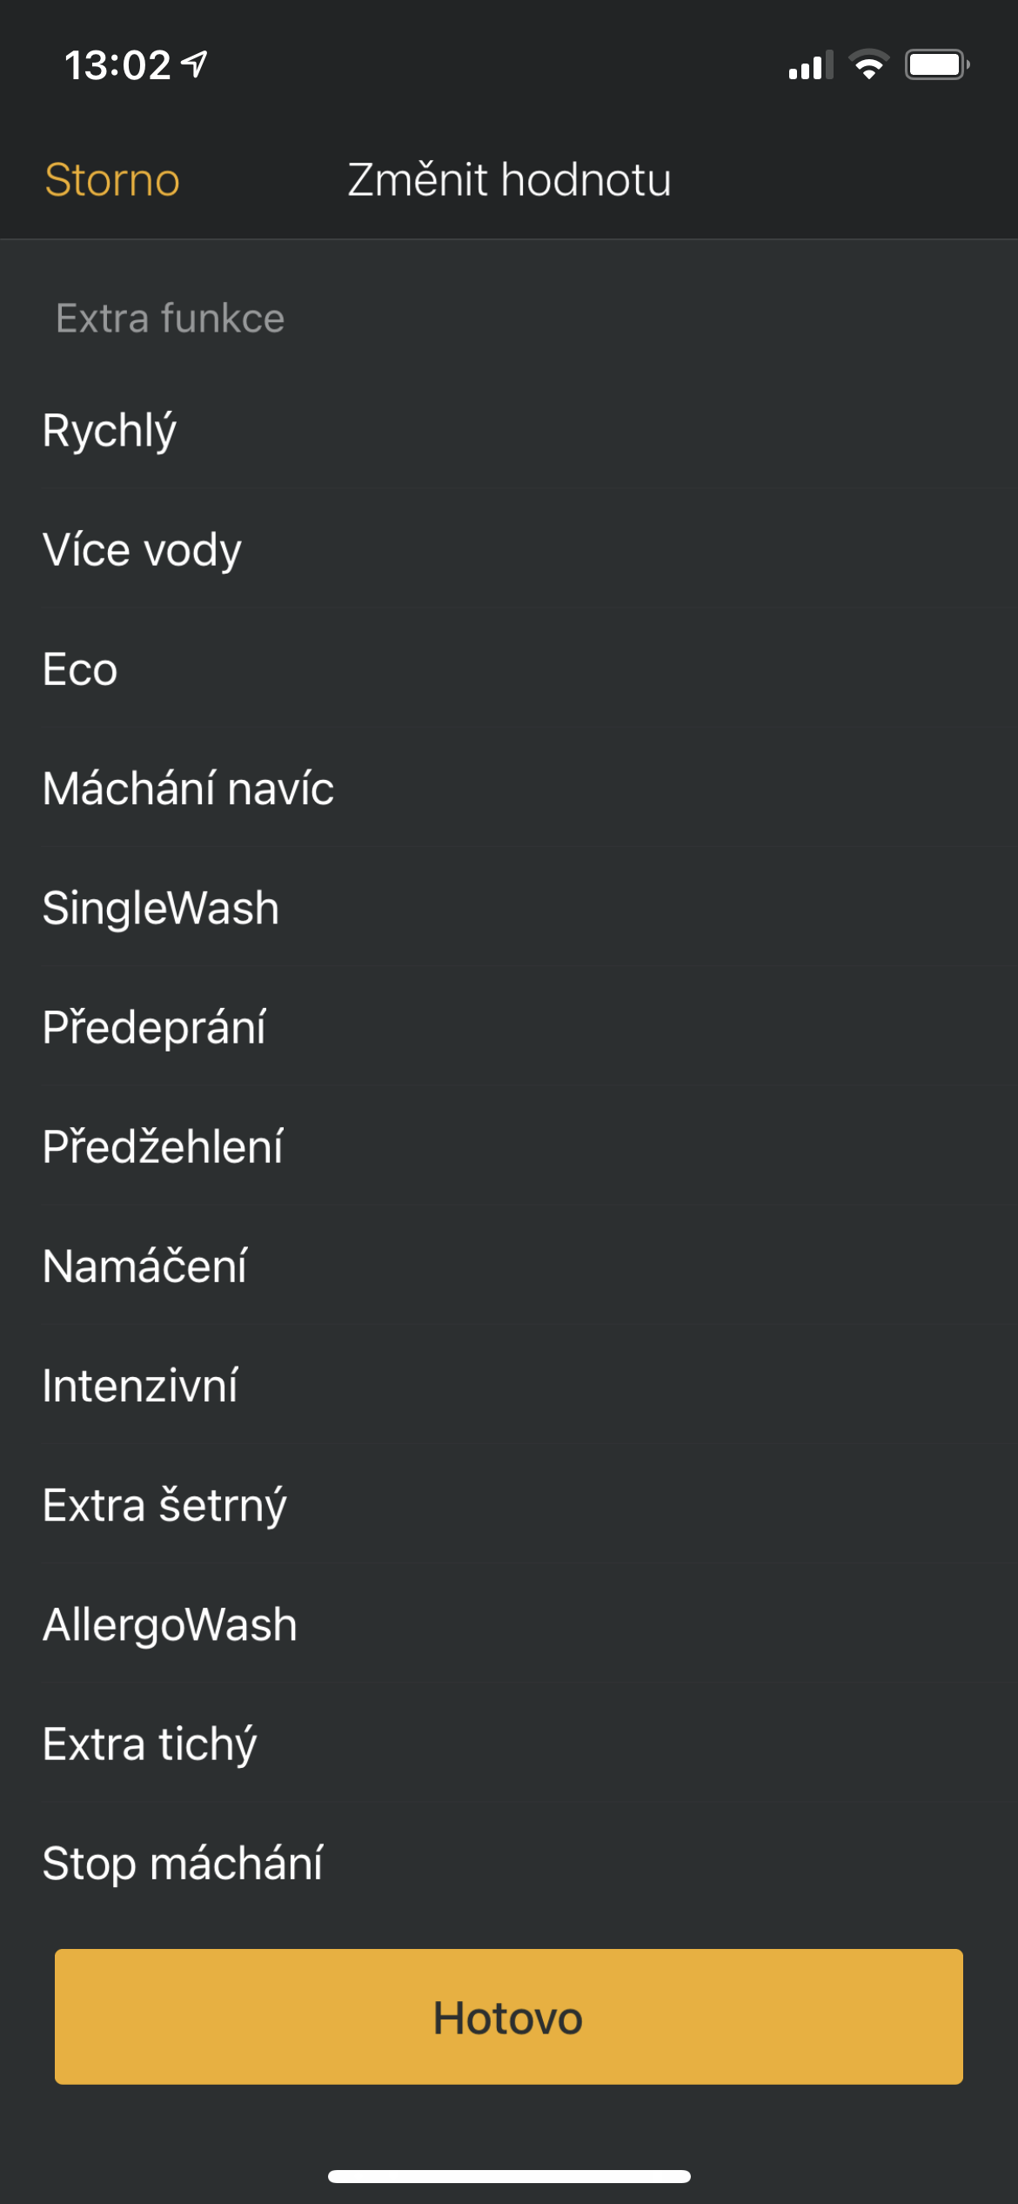
Task: Cancel the dialog with Storno
Action: 111,180
